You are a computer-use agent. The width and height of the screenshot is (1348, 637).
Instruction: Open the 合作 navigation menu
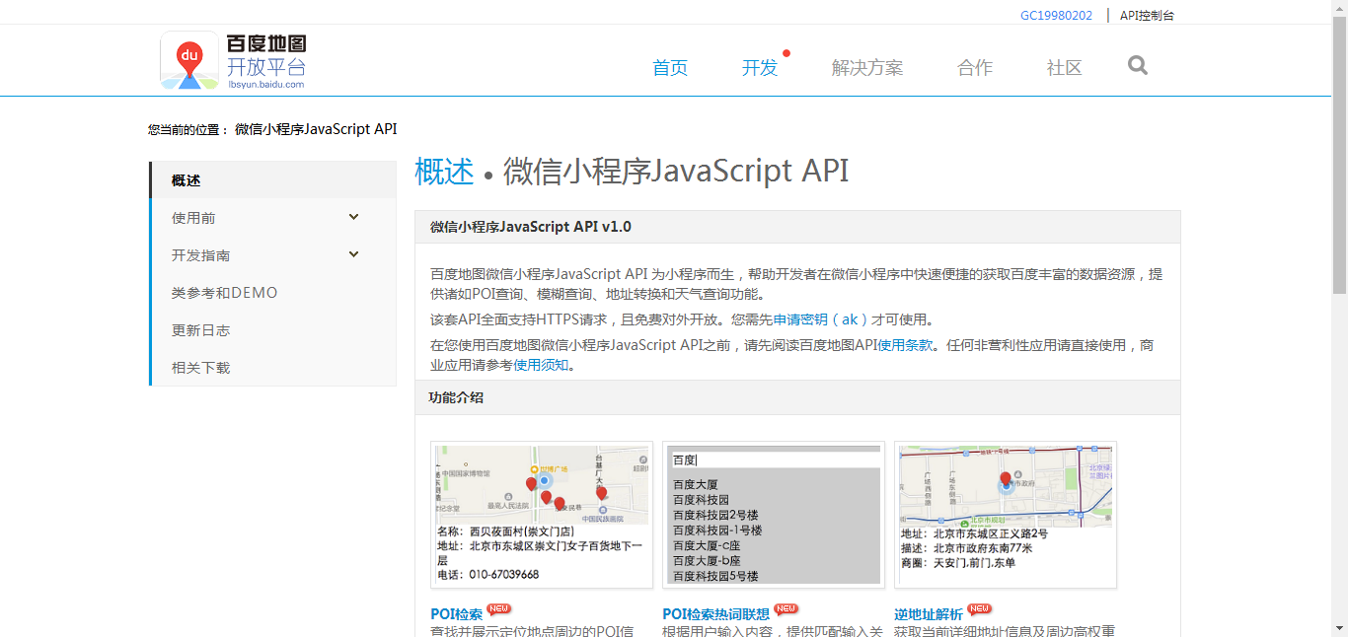pos(975,67)
